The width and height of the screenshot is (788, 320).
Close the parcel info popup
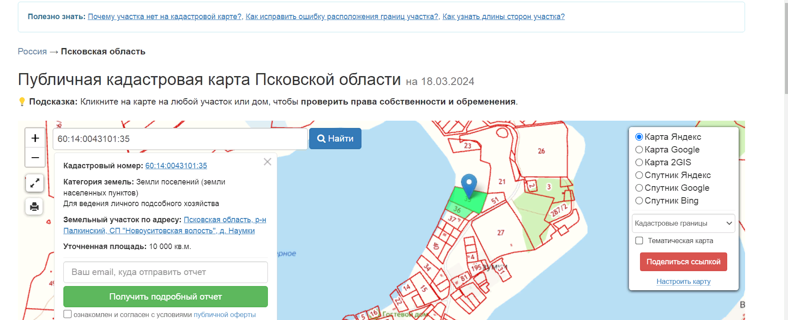(x=267, y=162)
